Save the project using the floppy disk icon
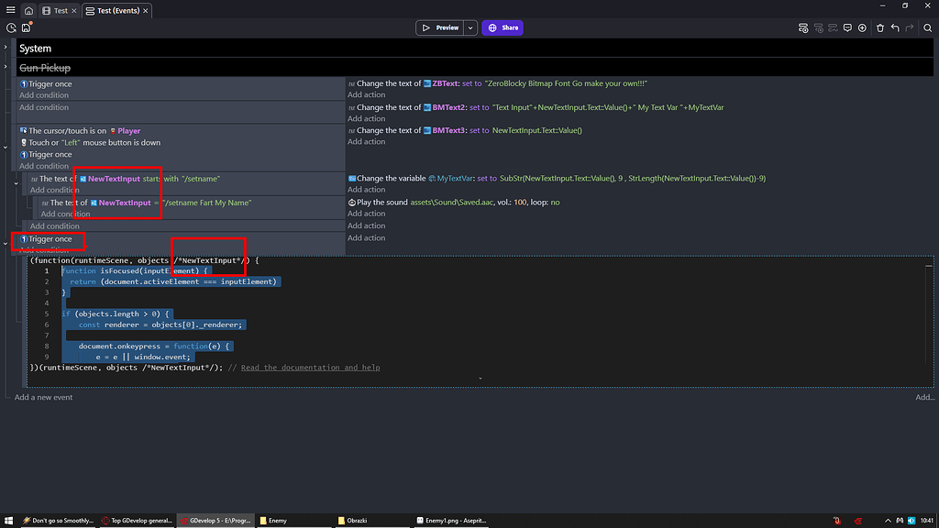 [26, 27]
